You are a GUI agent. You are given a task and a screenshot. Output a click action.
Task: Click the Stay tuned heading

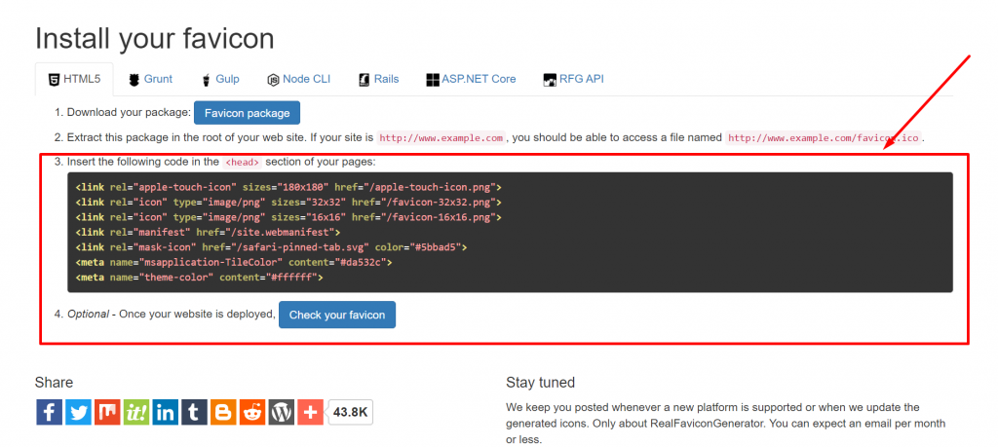click(x=540, y=382)
